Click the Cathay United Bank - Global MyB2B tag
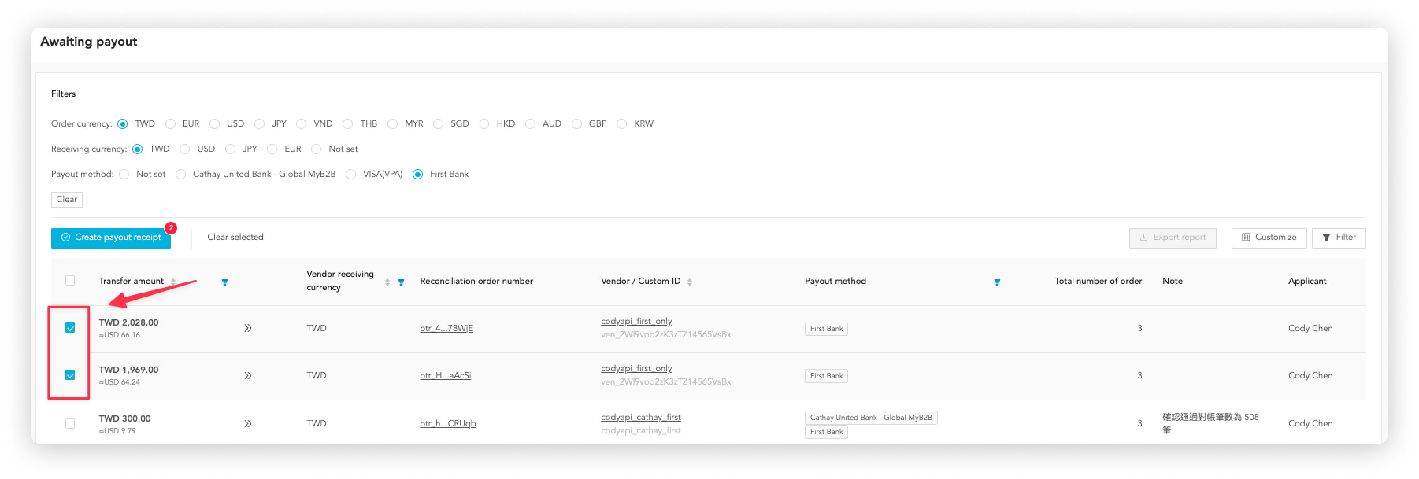This screenshot has height=479, width=1419. pyautogui.click(x=871, y=418)
